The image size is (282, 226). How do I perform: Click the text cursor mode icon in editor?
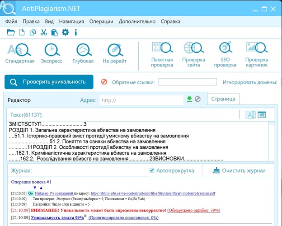(250, 115)
